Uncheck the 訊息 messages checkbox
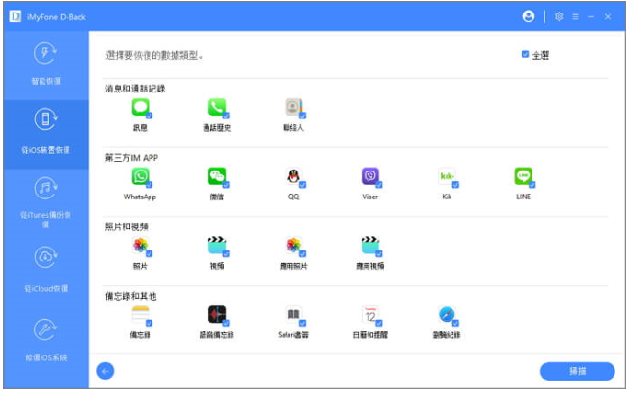Viewport: 628px width, 394px height. click(x=149, y=116)
